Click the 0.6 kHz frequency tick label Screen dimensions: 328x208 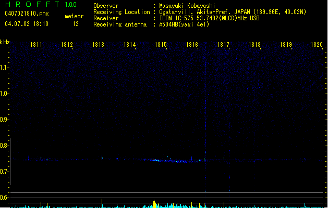click(x=4, y=198)
